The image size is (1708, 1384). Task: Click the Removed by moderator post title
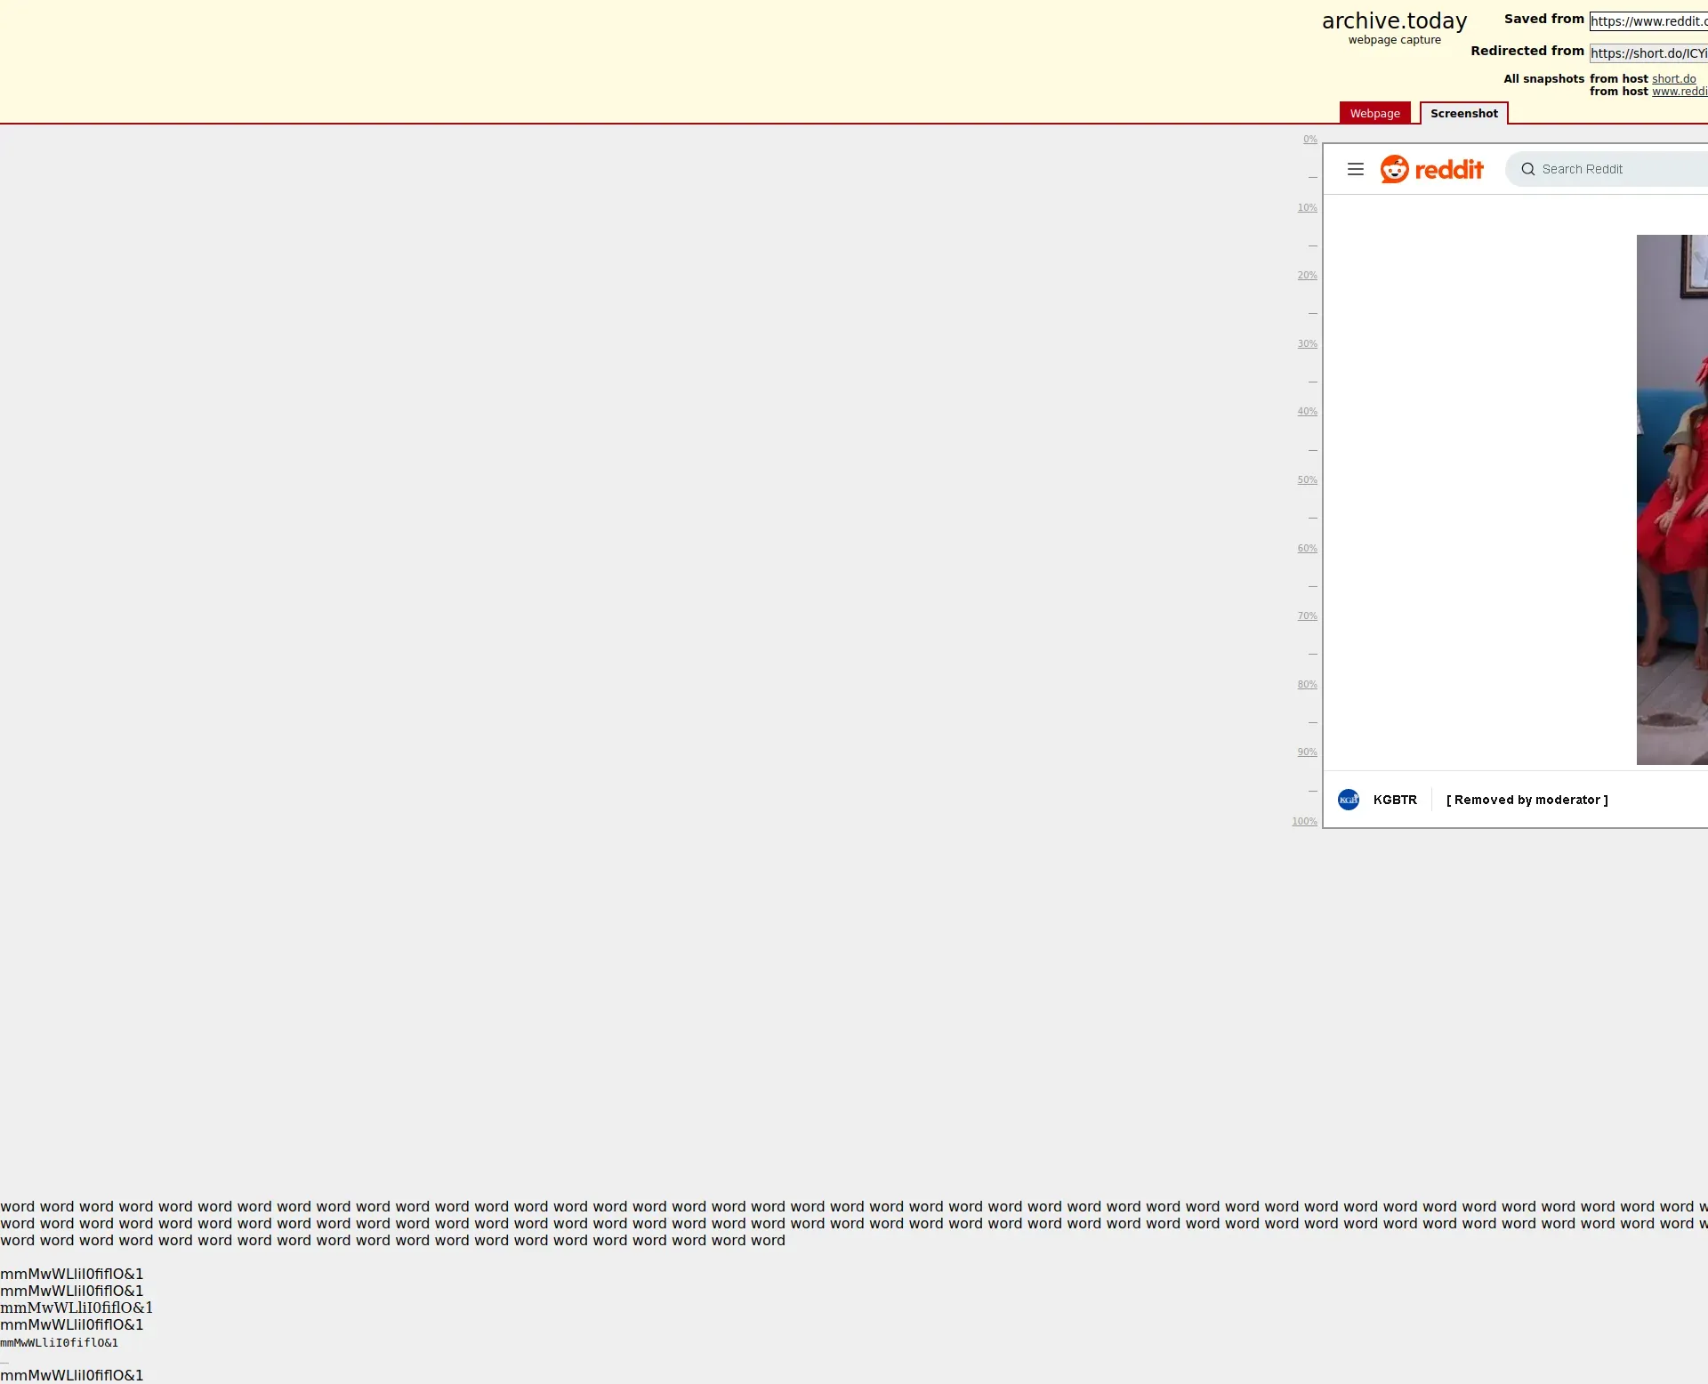(x=1527, y=800)
